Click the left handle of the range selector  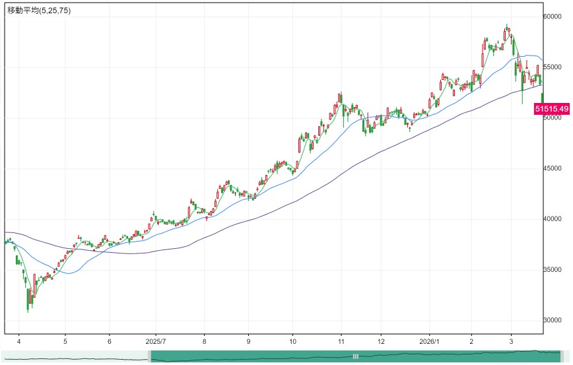(x=149, y=356)
